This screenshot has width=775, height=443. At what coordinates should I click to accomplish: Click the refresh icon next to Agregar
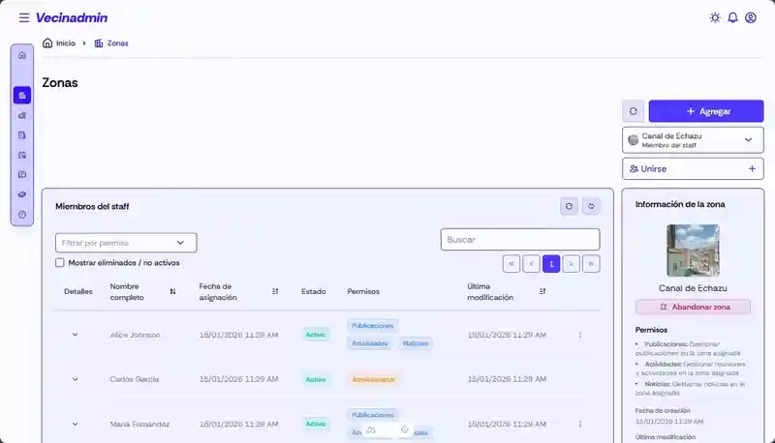[633, 111]
